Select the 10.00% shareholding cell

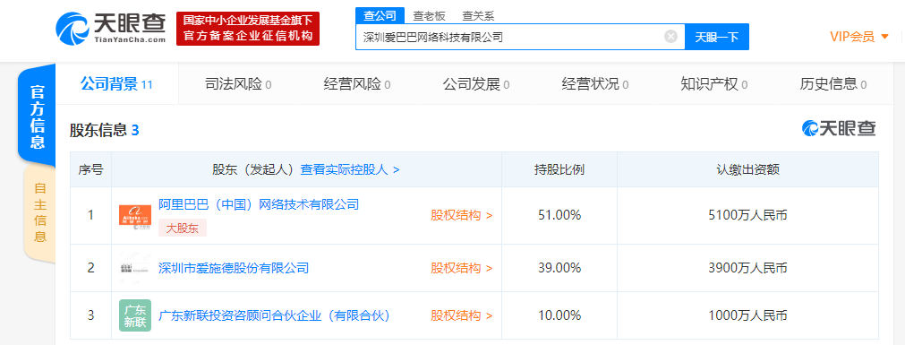pyautogui.click(x=559, y=315)
